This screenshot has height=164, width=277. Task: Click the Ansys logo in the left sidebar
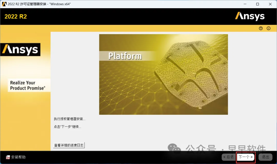[x=20, y=50]
